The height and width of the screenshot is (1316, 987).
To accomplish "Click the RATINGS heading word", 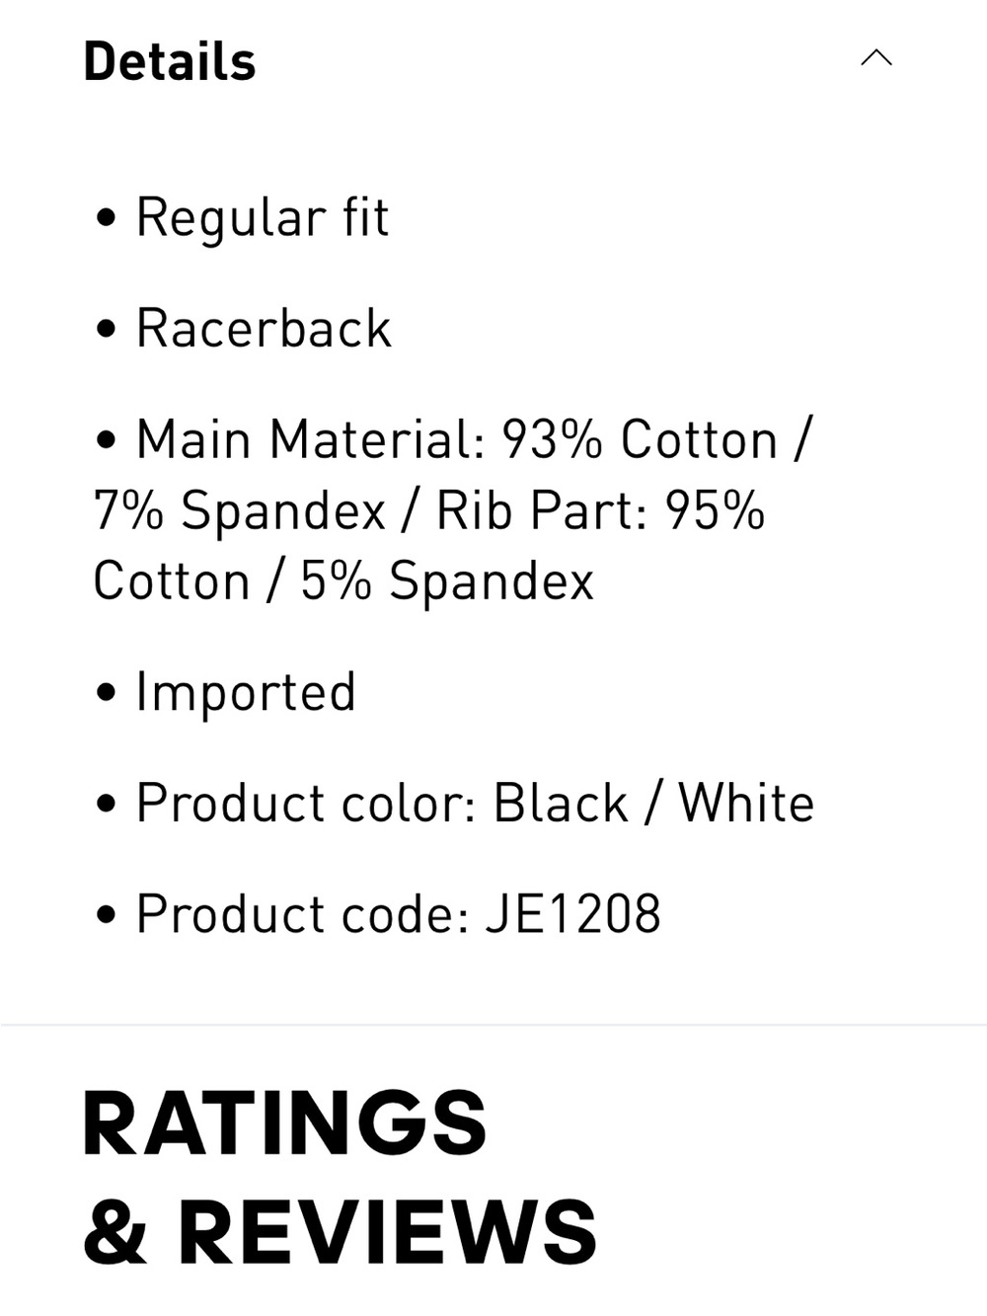I will coord(285,1123).
